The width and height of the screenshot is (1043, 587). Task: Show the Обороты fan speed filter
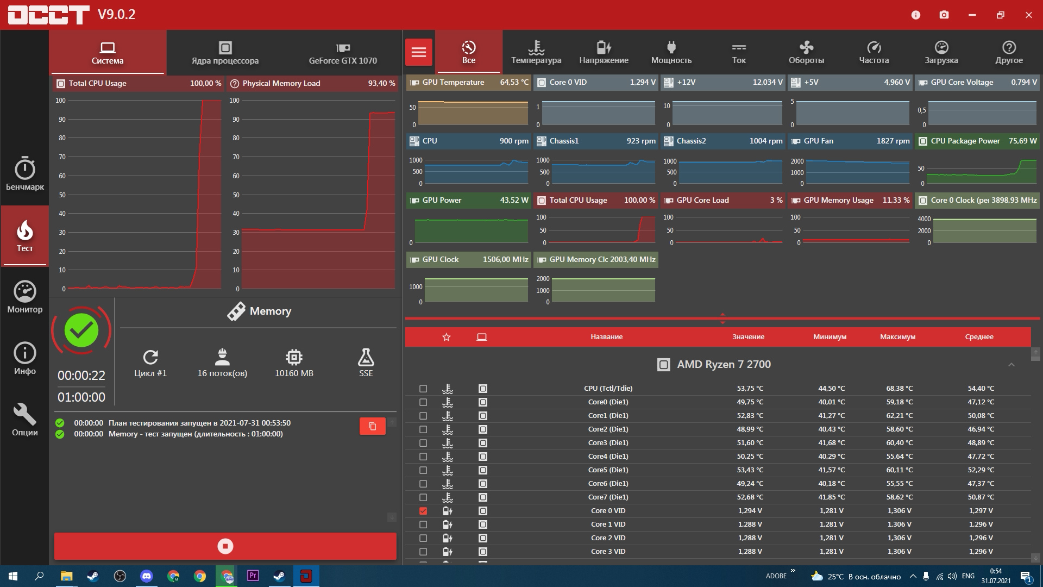pyautogui.click(x=806, y=52)
